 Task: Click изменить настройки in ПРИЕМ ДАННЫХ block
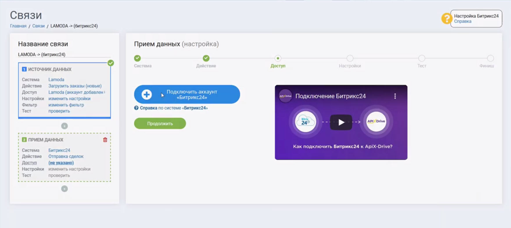[x=69, y=169]
